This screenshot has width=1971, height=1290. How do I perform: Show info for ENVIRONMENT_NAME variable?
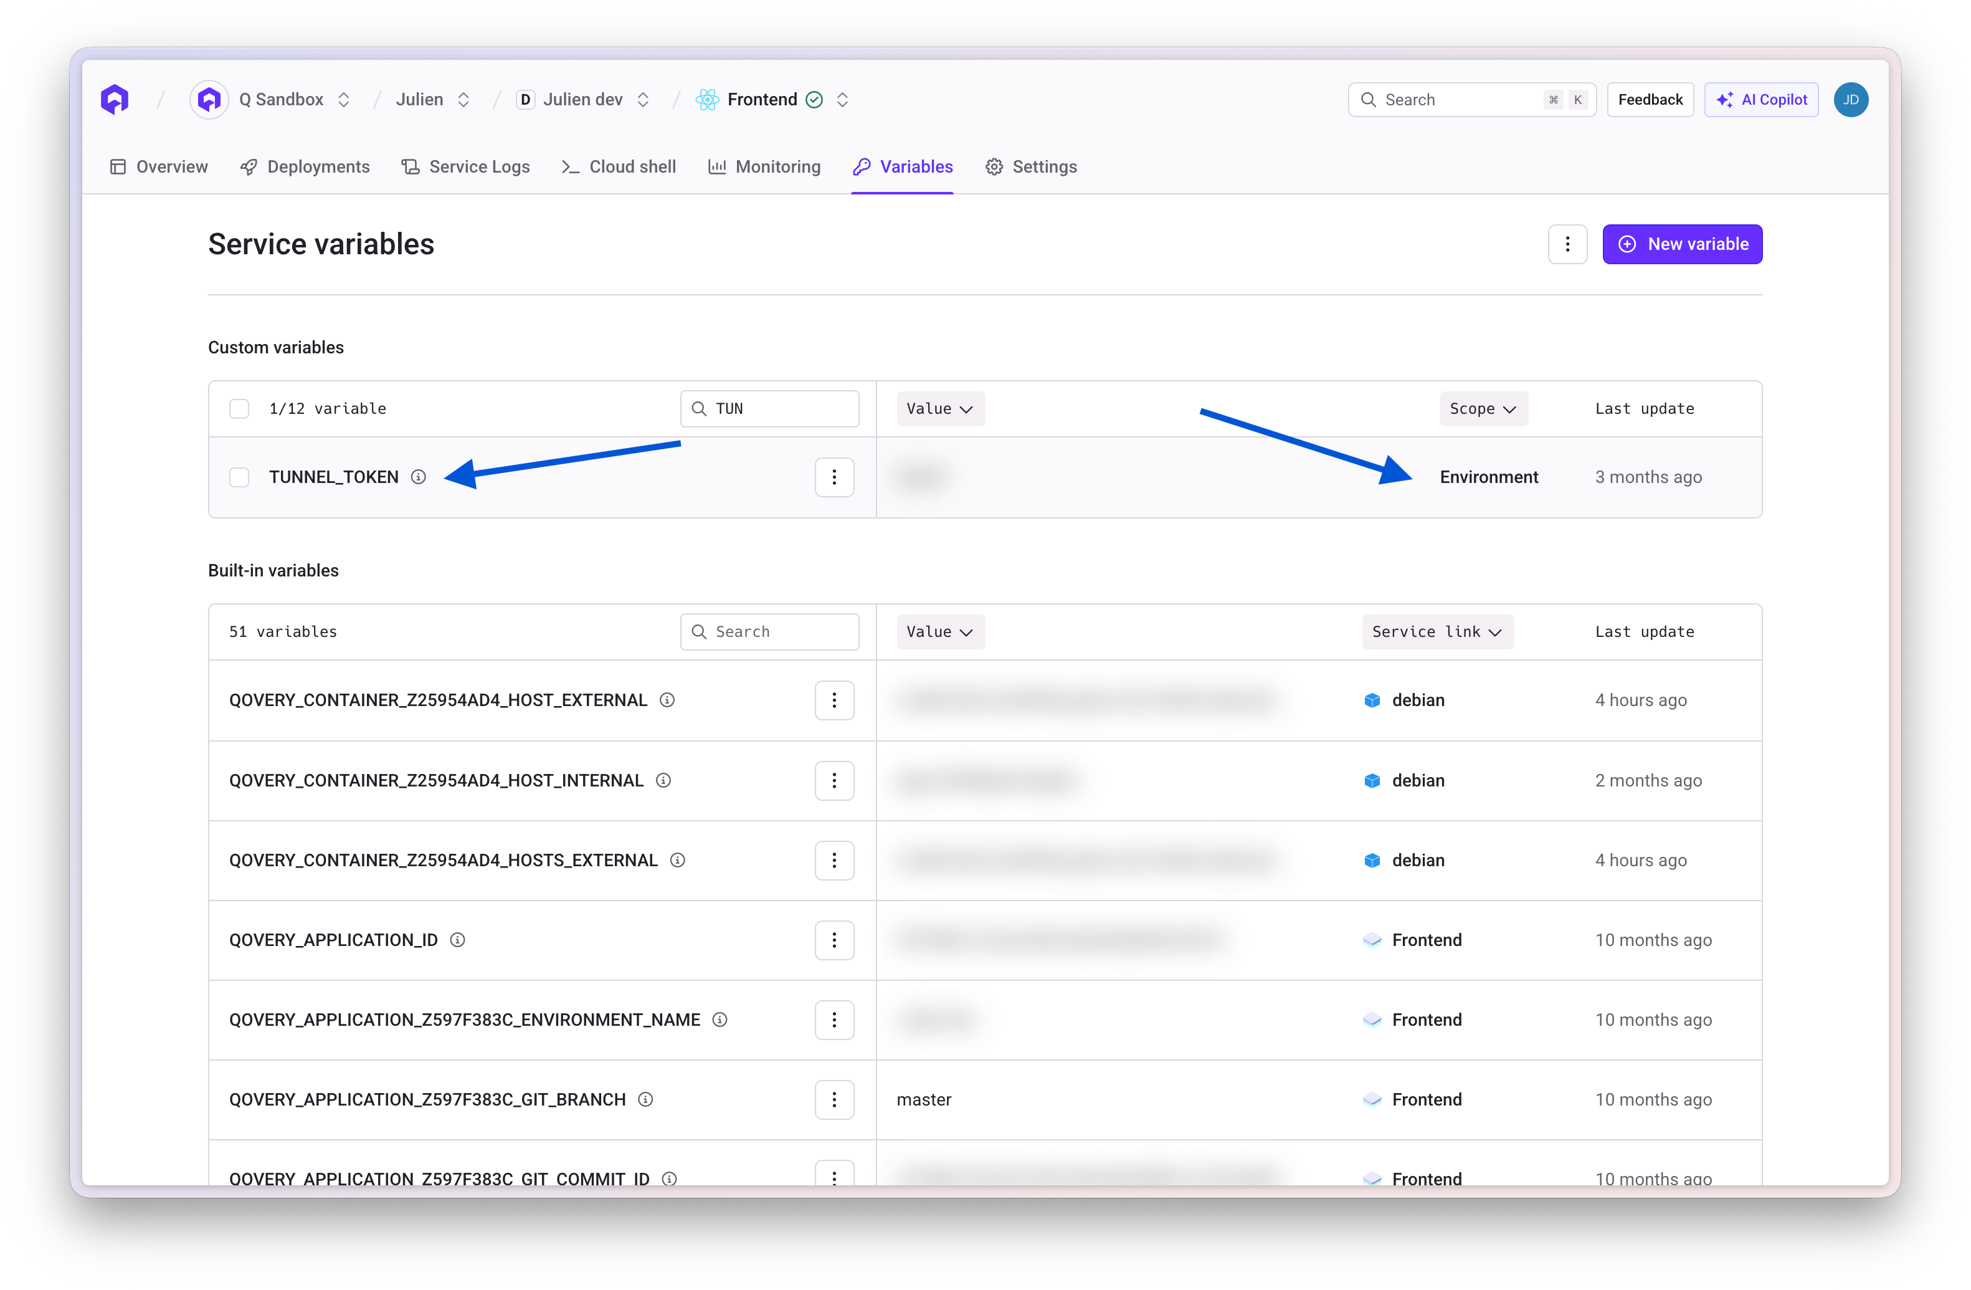point(720,1020)
